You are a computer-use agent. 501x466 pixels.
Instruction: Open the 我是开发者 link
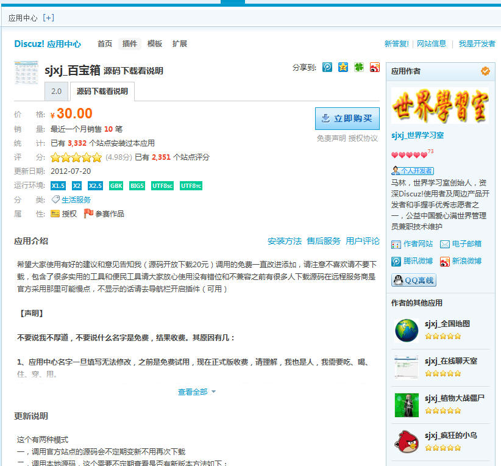coord(477,43)
